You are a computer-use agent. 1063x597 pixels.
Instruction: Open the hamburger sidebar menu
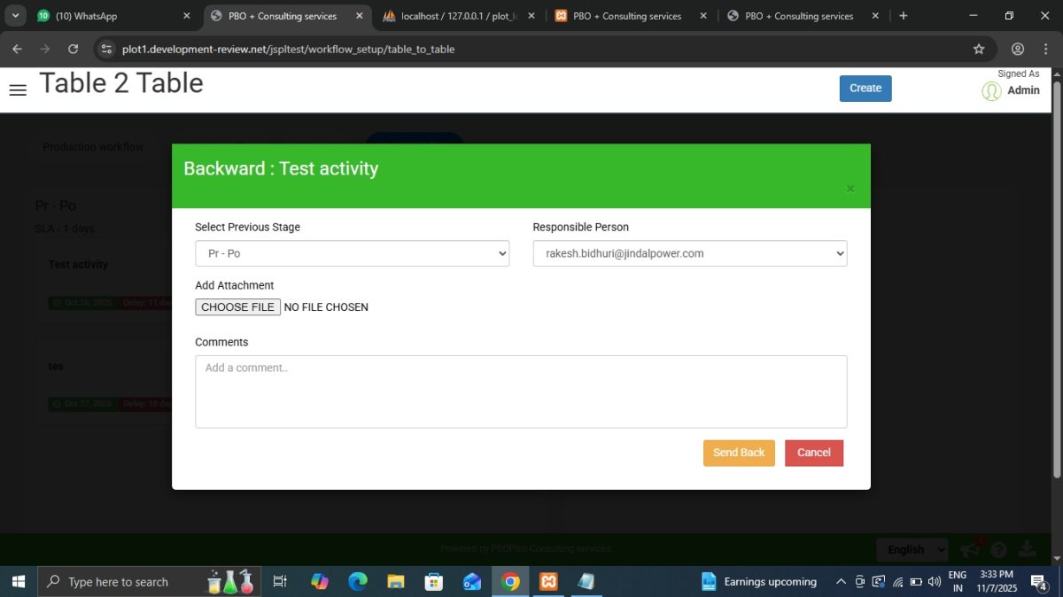18,89
